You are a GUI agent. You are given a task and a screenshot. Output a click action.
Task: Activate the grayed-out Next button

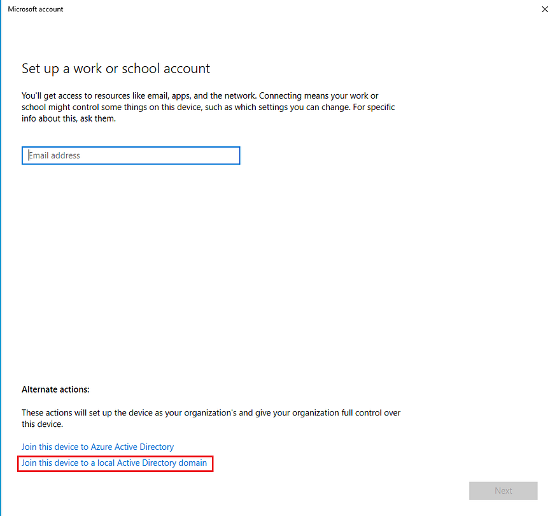503,491
